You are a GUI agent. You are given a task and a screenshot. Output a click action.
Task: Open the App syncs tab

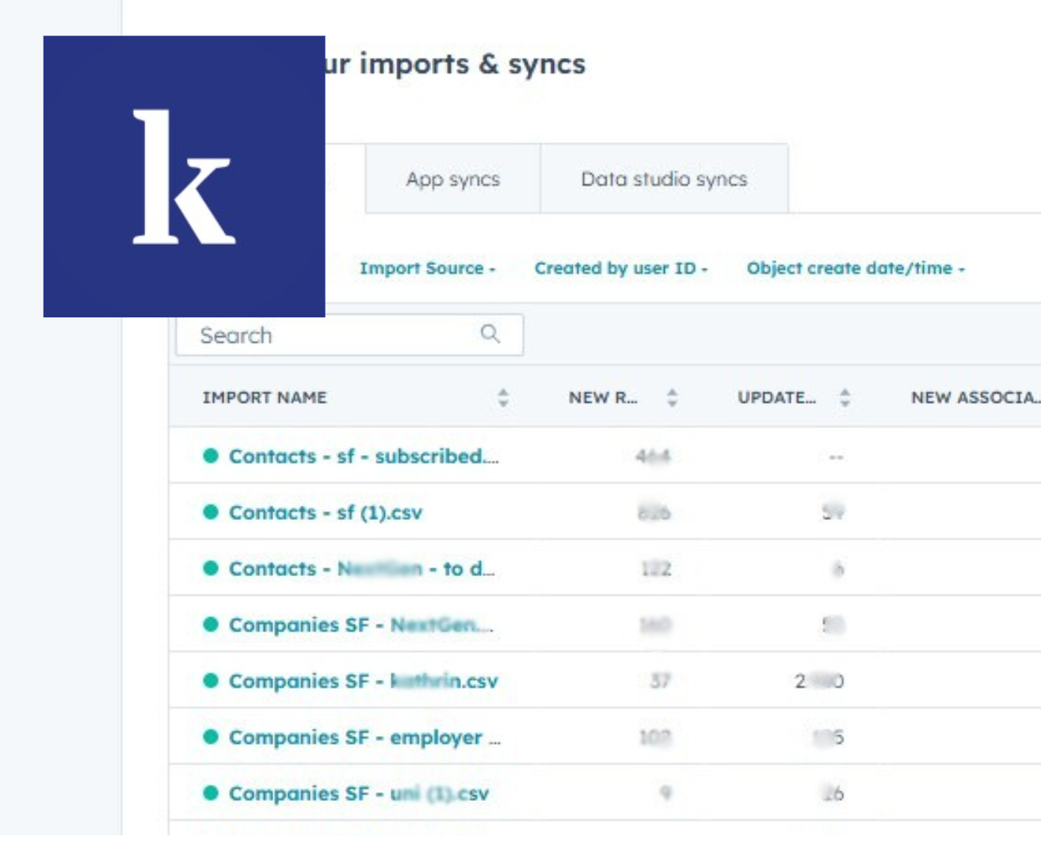[x=452, y=179]
